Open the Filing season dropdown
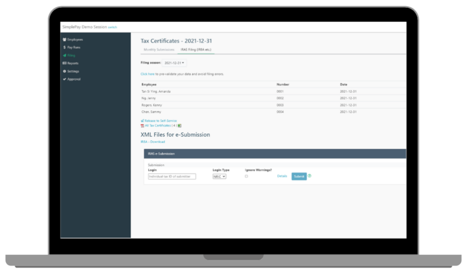Viewport: 468px width, 273px height. tap(174, 63)
